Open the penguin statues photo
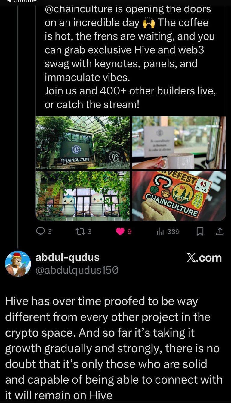 pos(83,196)
